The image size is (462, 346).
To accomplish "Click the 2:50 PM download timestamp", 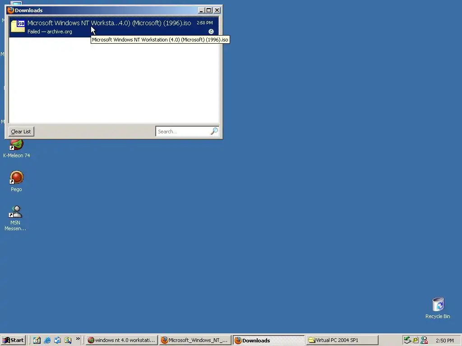I will tap(205, 23).
